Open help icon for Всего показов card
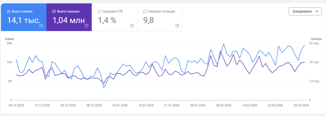326x116 pixels. pyautogui.click(x=86, y=26)
